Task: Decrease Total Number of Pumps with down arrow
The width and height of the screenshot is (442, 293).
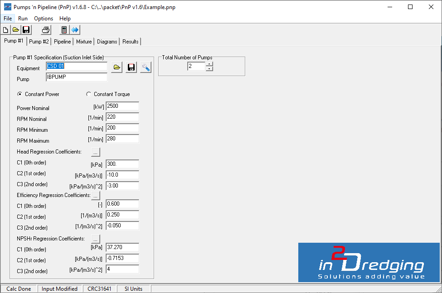Action: (209, 69)
